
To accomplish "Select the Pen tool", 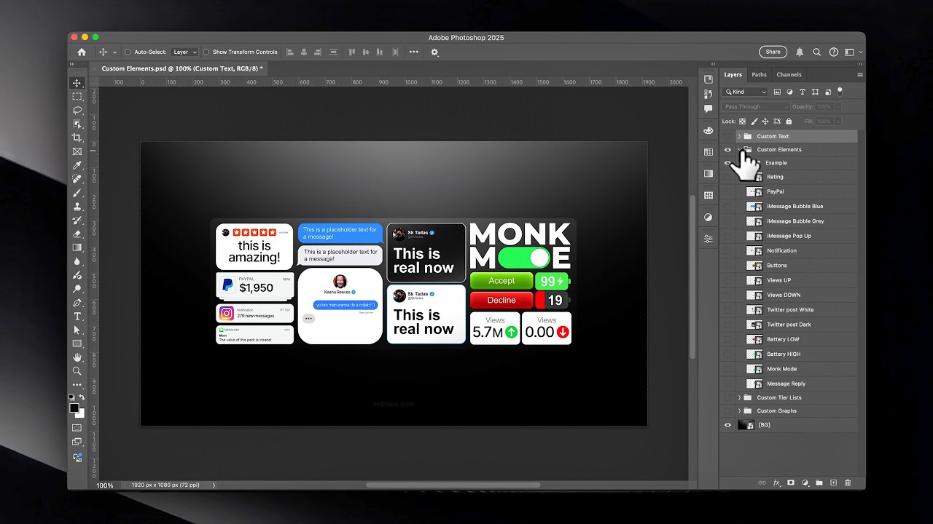I will tap(77, 303).
